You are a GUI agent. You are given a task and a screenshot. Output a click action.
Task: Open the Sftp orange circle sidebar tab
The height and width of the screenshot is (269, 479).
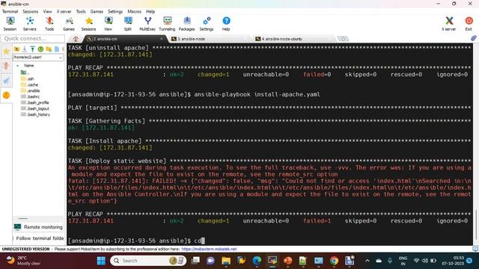[x=6, y=95]
